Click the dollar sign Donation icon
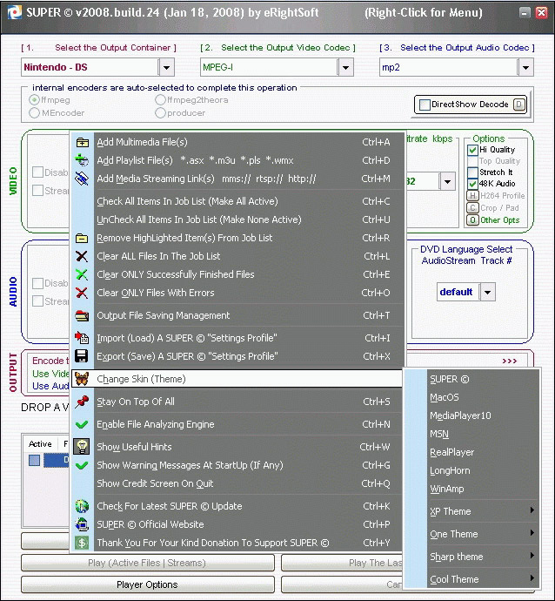Image resolution: width=555 pixels, height=601 pixels. pos(82,543)
